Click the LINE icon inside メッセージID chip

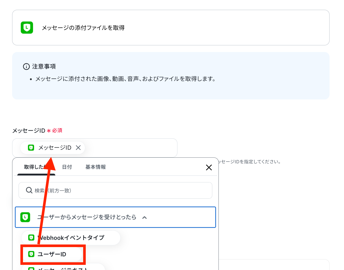[31, 148]
